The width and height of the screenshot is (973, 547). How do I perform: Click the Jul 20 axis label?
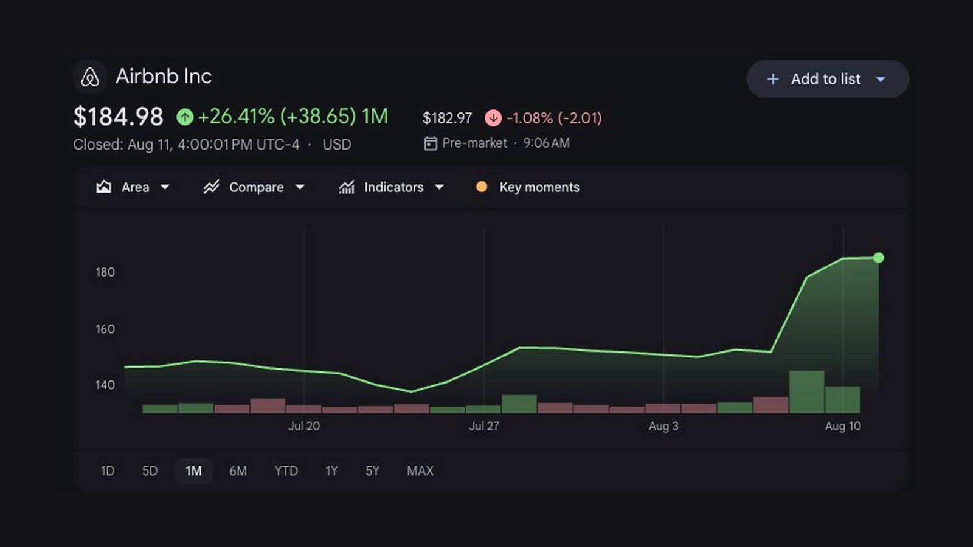coord(304,426)
